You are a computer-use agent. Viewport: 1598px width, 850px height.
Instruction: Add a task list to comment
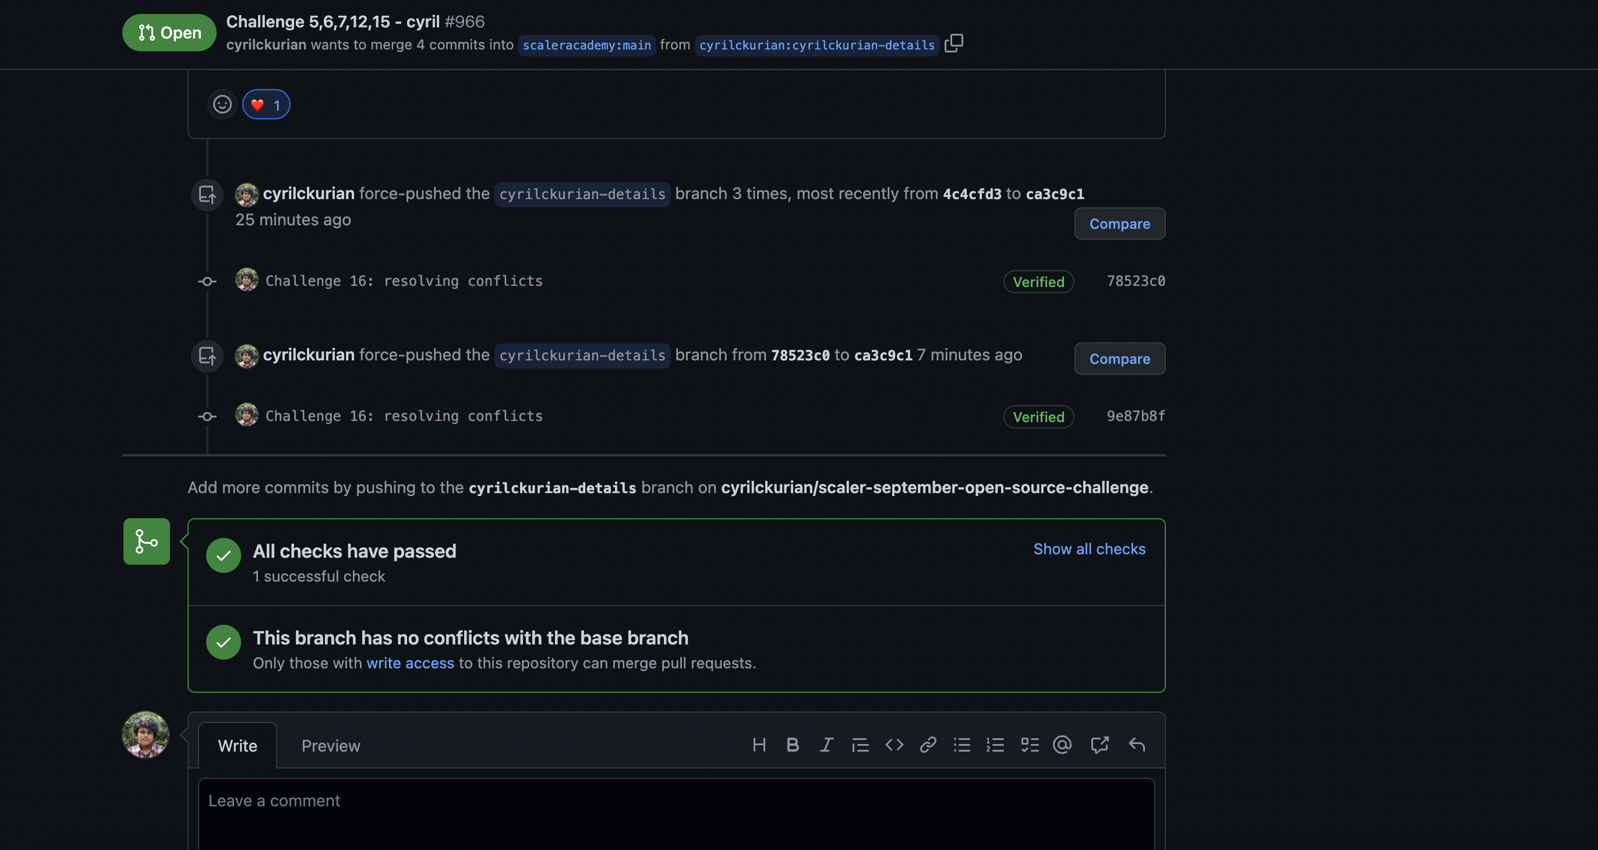point(1030,745)
